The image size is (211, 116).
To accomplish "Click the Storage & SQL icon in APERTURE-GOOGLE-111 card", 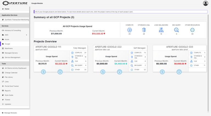I will click(x=72, y=57).
